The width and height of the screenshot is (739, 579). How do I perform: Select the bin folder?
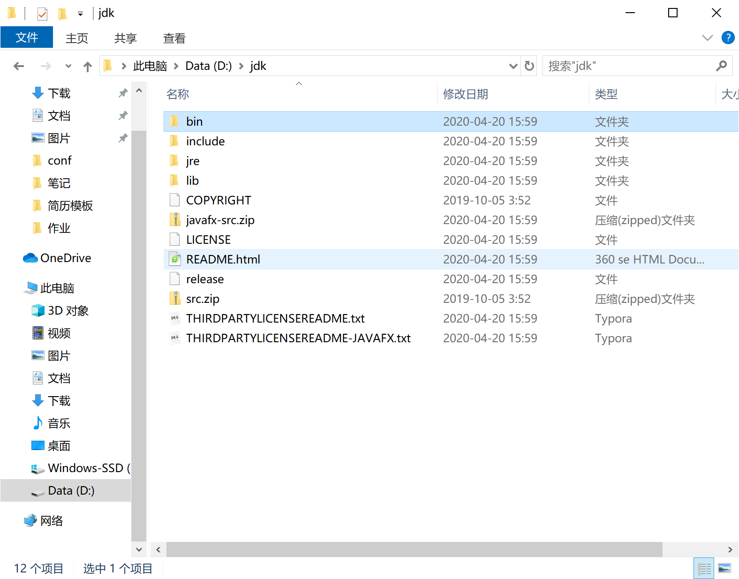pos(451,121)
